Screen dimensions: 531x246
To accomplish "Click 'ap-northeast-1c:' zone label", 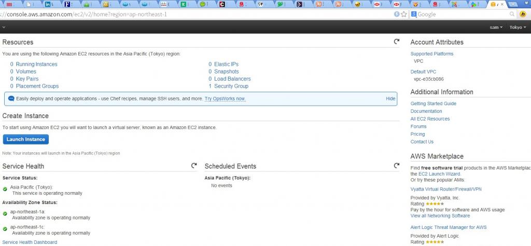I will pyautogui.click(x=28, y=227).
